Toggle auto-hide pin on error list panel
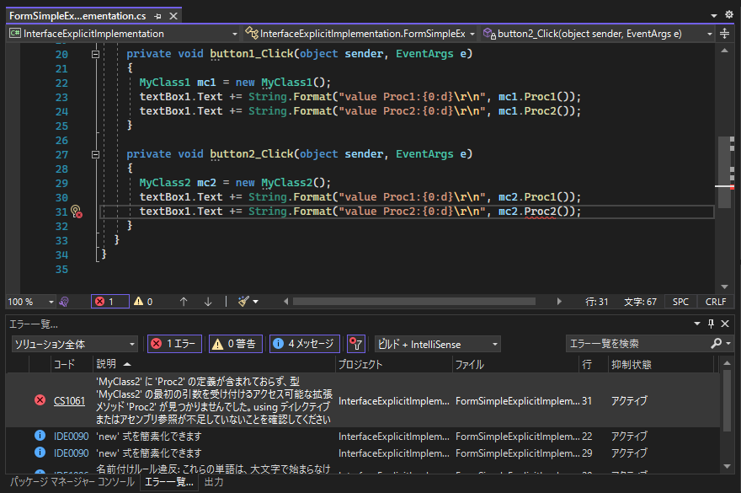 [x=711, y=324]
